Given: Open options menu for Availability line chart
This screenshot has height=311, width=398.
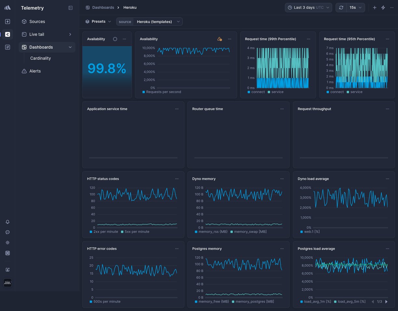Looking at the screenshot, I should point(230,39).
